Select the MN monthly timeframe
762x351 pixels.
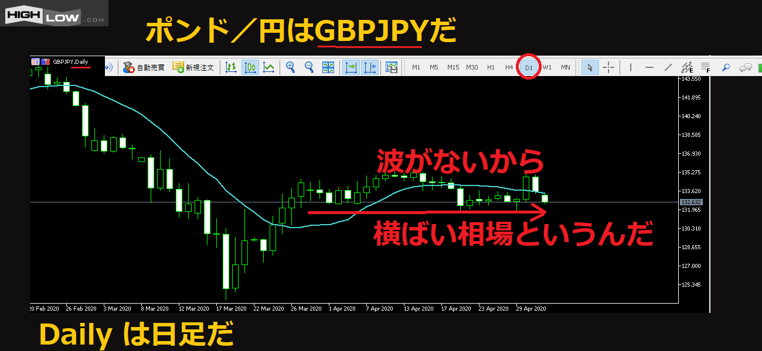pos(565,67)
